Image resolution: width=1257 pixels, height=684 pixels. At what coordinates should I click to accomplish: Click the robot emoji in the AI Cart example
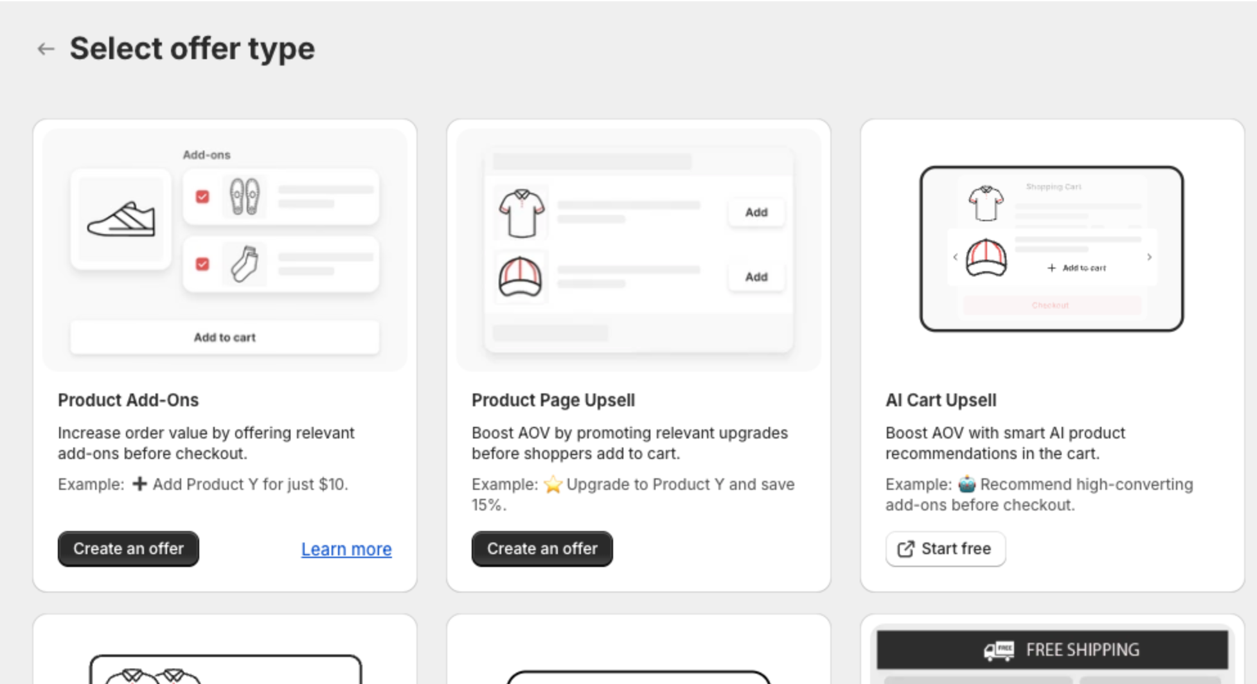pos(967,484)
